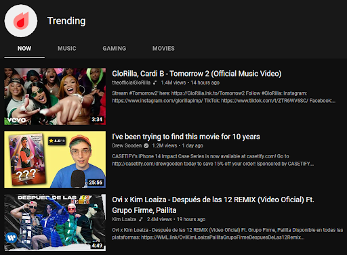Switch to the MOVIES tab
Viewport: 347px width, 255px height.
163,49
